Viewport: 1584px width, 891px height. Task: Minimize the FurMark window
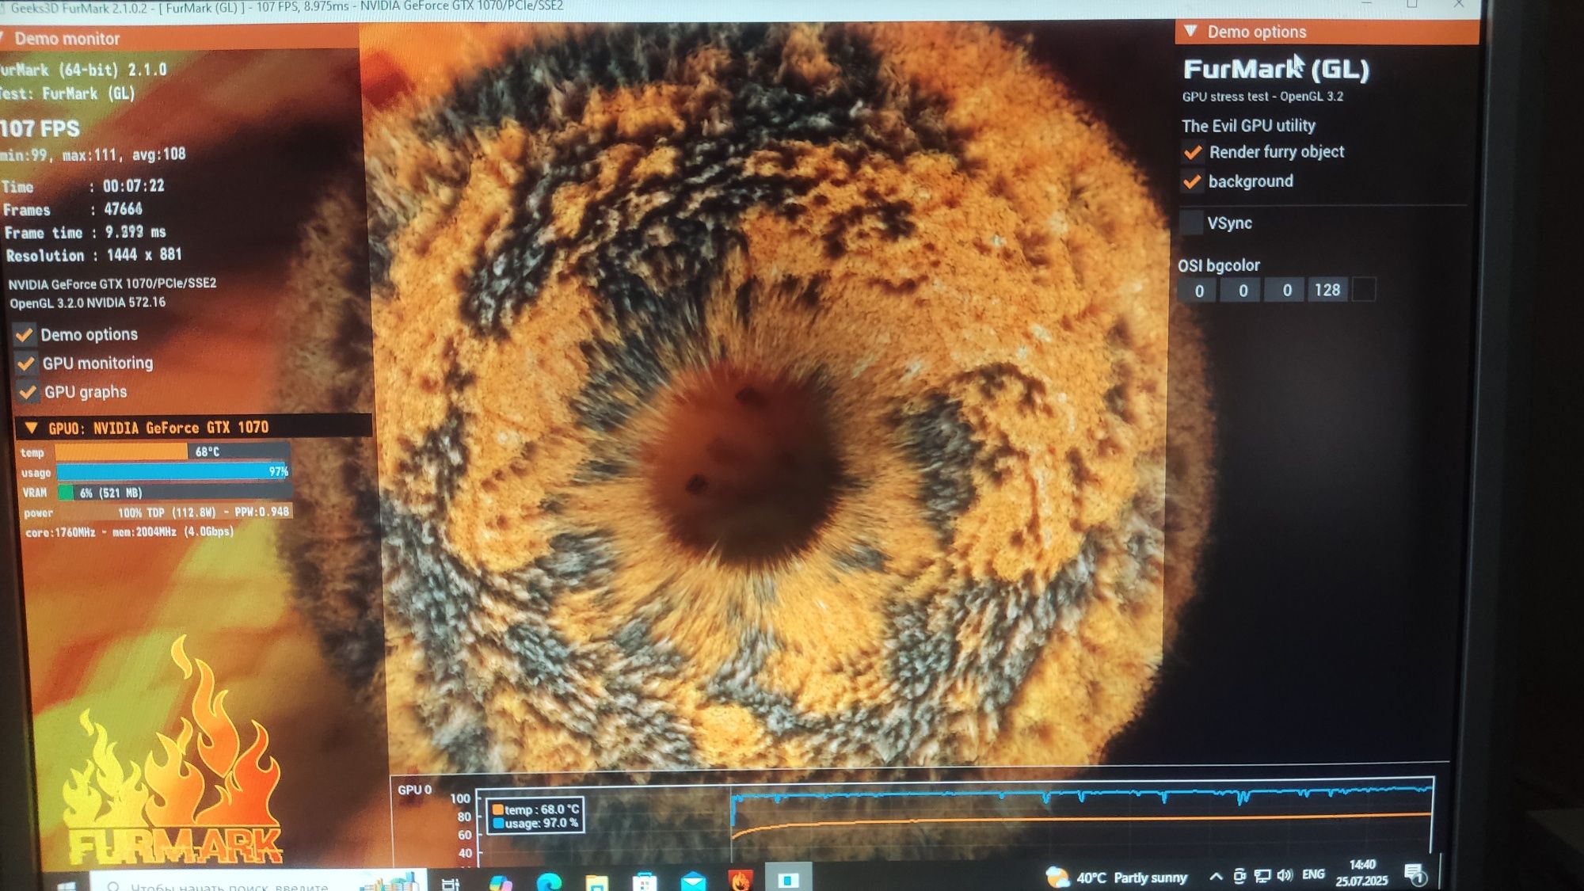1366,3
